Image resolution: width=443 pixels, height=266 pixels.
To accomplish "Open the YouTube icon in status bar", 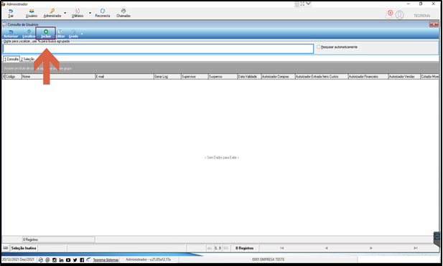I will tap(68, 260).
